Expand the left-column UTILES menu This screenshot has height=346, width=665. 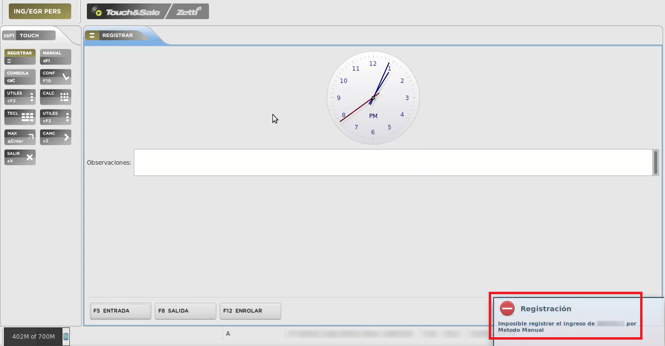coord(20,97)
